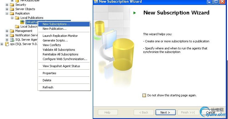Expand the Notification Services node
Image resolution: width=228 pixels, height=119 pixels.
tap(7, 35)
